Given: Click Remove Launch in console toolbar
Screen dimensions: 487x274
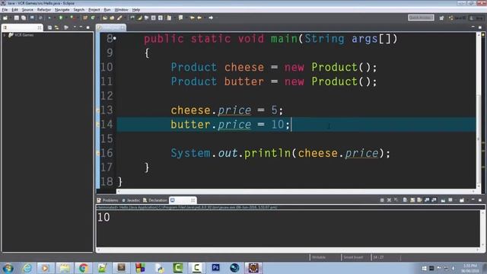Looking at the screenshot, I should (389, 200).
